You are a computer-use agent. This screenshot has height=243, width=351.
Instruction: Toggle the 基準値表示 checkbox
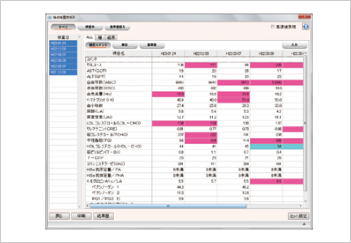click(273, 26)
